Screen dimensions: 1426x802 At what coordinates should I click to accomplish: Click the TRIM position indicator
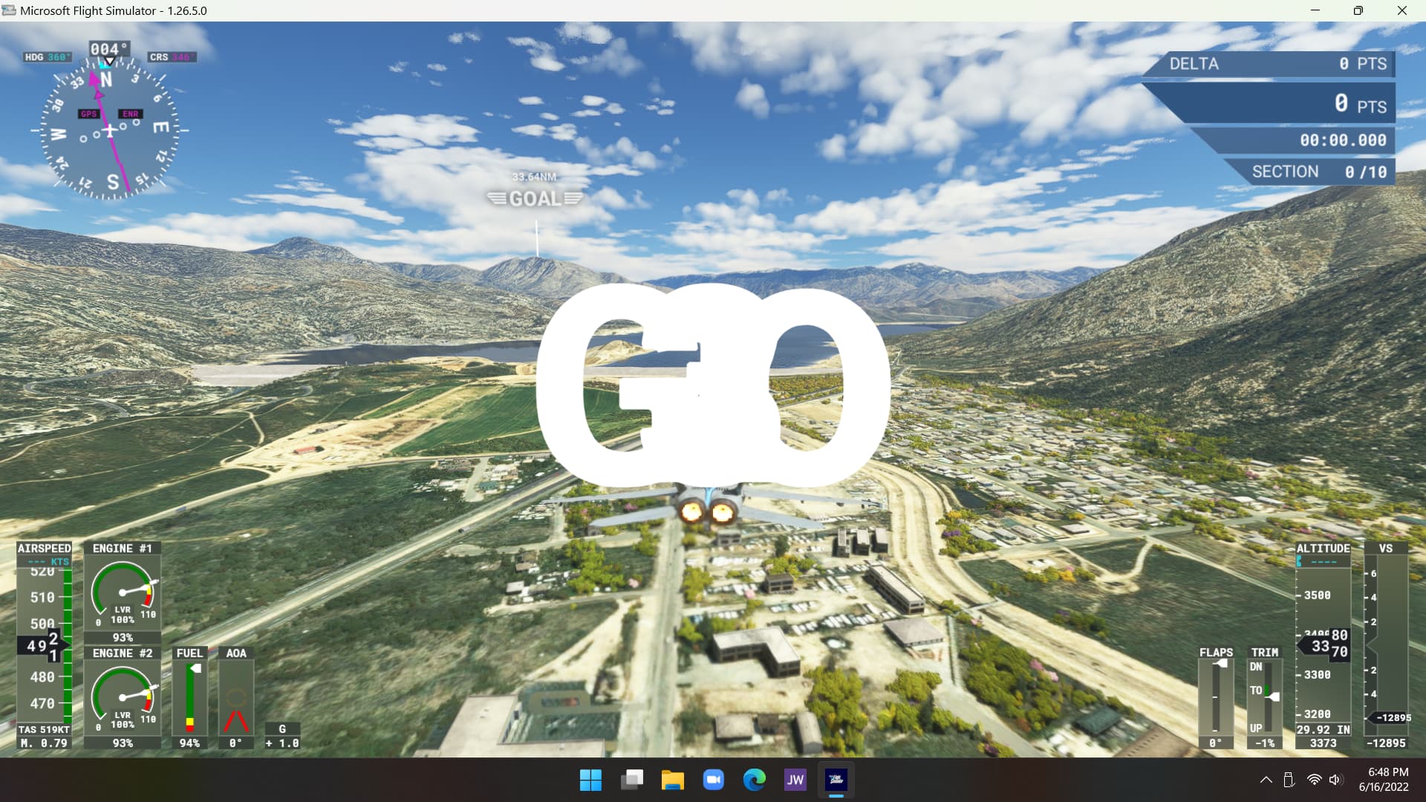tap(1265, 697)
